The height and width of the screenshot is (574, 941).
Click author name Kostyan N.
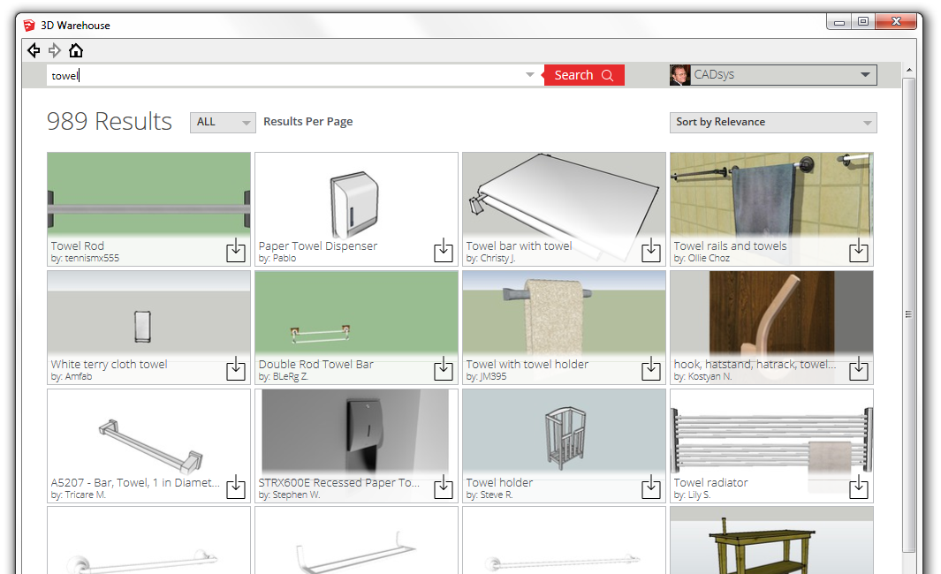(x=710, y=377)
